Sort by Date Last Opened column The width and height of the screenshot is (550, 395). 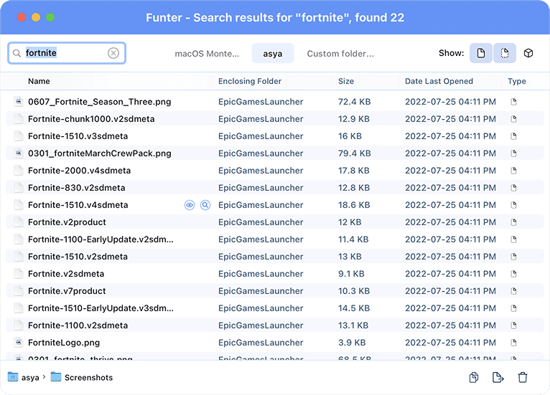click(439, 81)
